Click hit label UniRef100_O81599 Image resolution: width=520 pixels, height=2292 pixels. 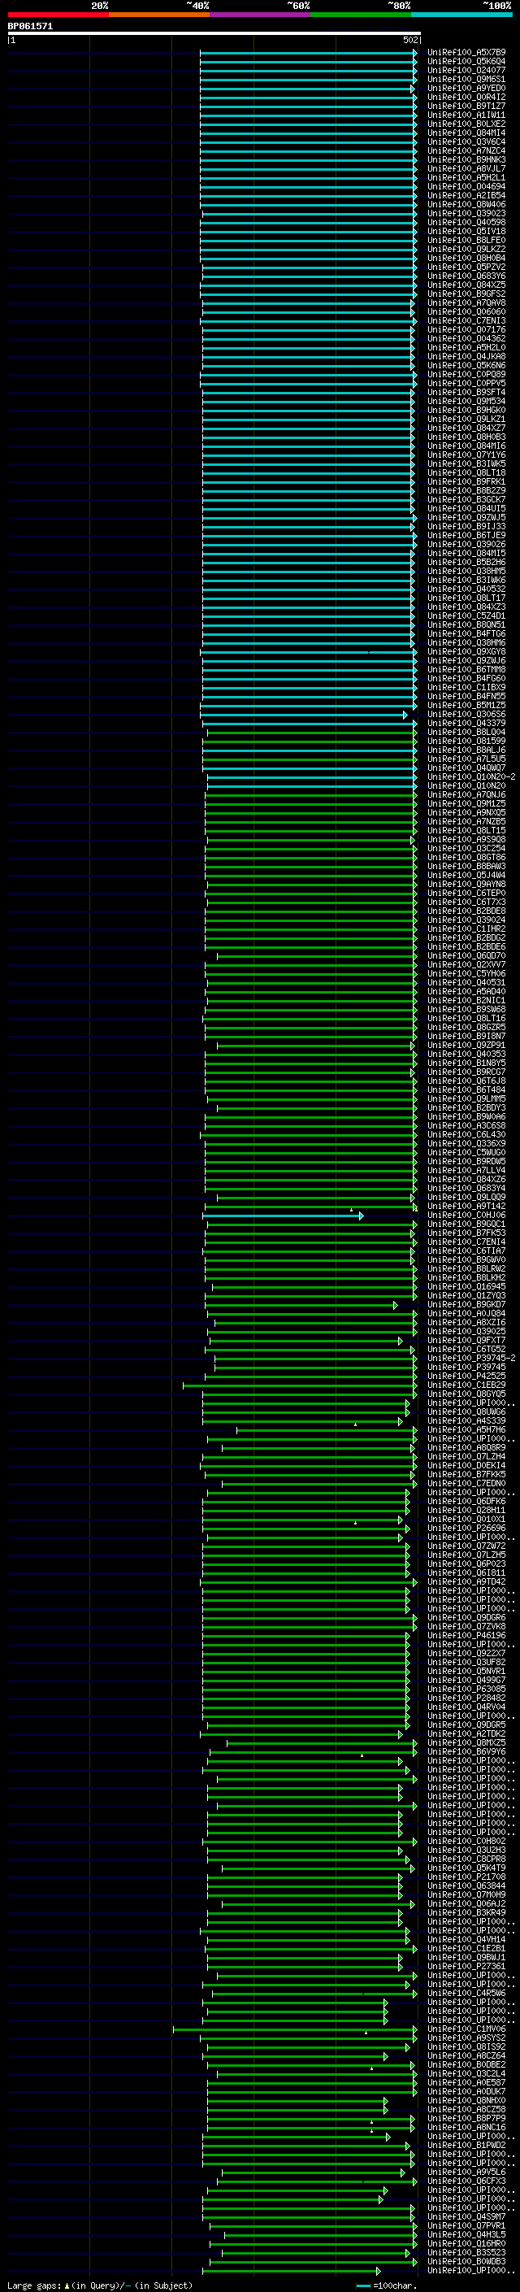tap(466, 742)
